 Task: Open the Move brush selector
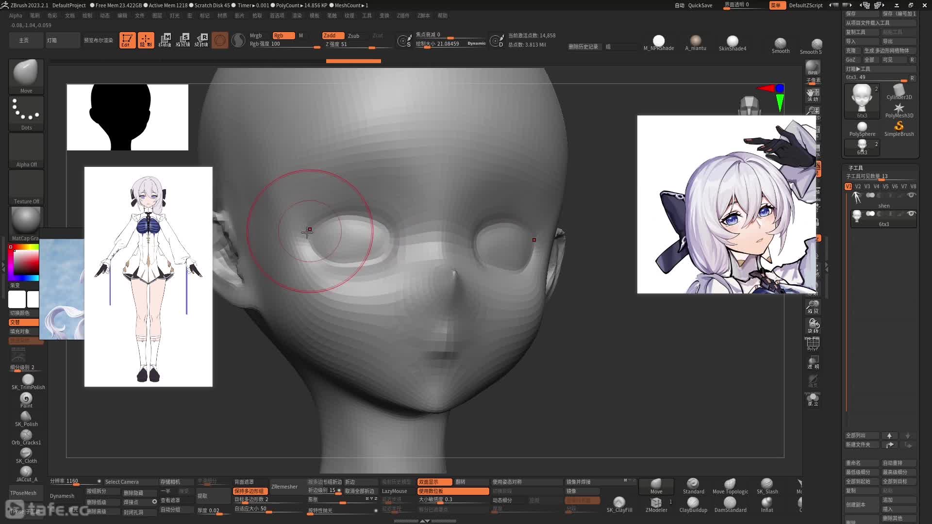pos(26,76)
